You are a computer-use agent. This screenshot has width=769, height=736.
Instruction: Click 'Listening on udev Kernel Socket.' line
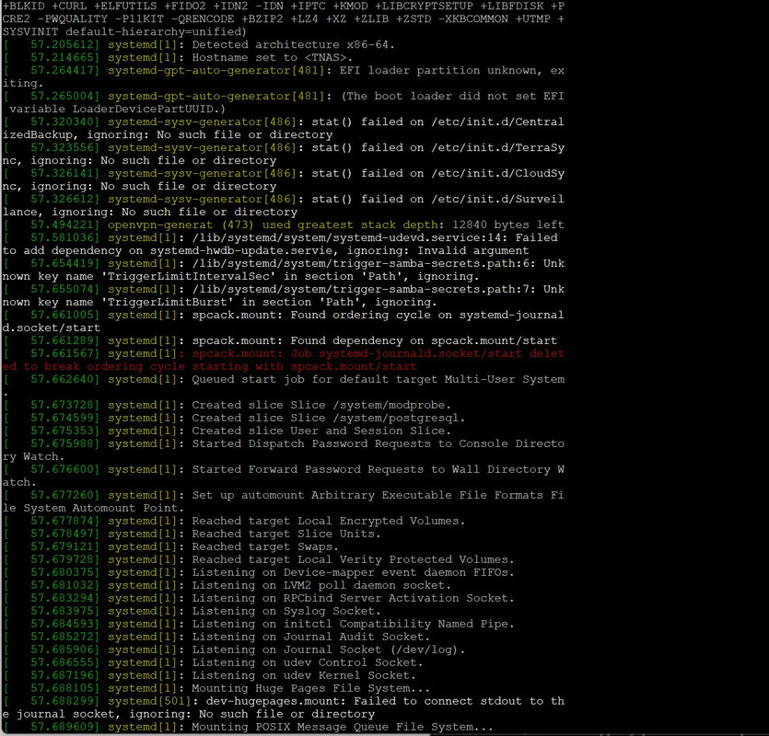(x=304, y=674)
